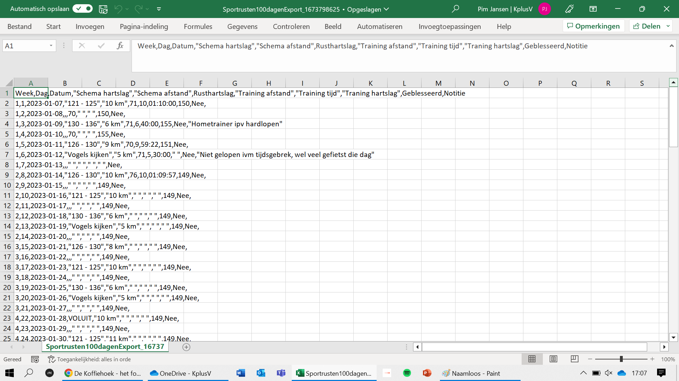
Task: Open the Formules tab
Action: coord(198,26)
